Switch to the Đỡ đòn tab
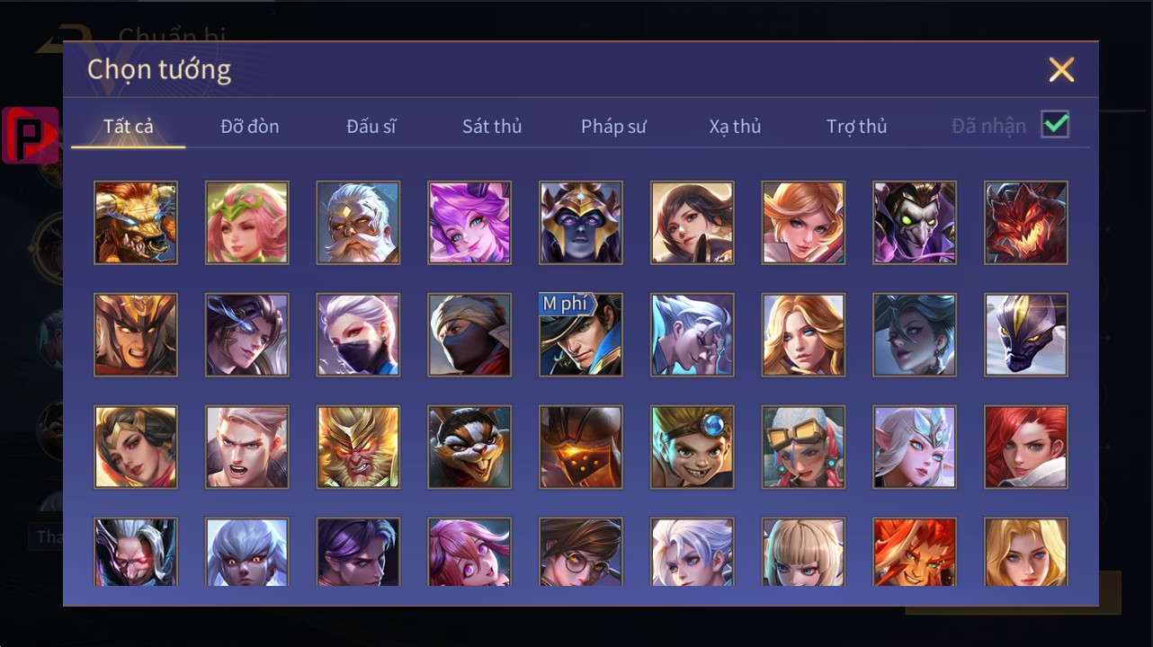This screenshot has height=647, width=1153. [x=250, y=127]
